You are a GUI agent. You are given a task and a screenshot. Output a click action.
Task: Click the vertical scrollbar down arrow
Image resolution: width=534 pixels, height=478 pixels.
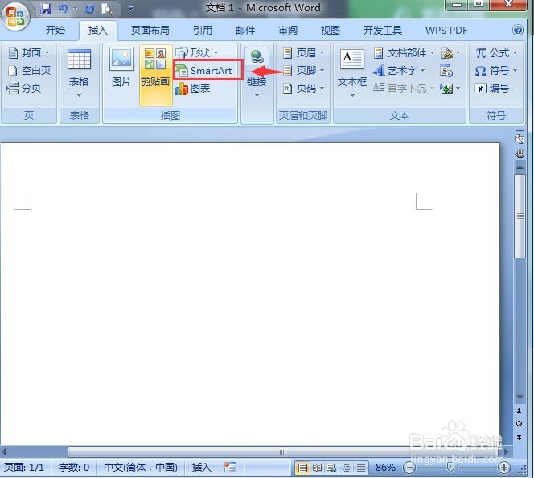[520, 398]
